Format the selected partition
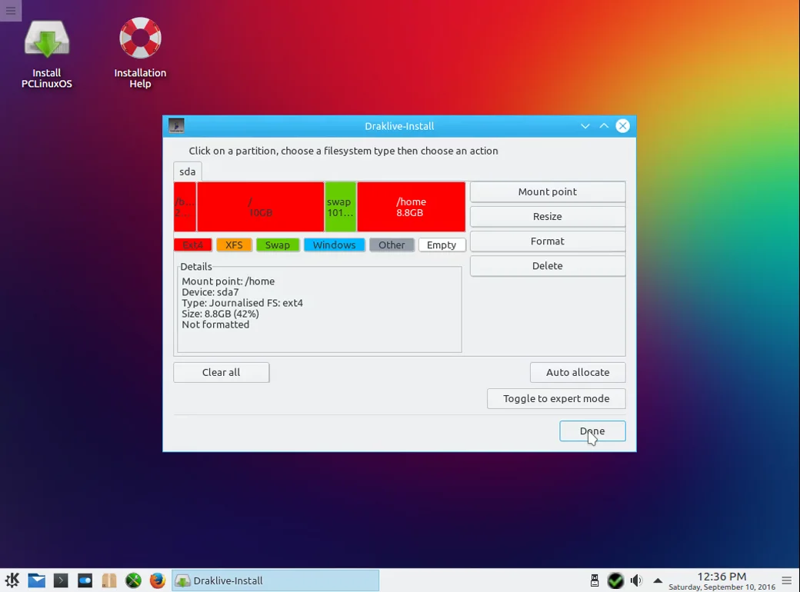The image size is (800, 592). point(548,241)
